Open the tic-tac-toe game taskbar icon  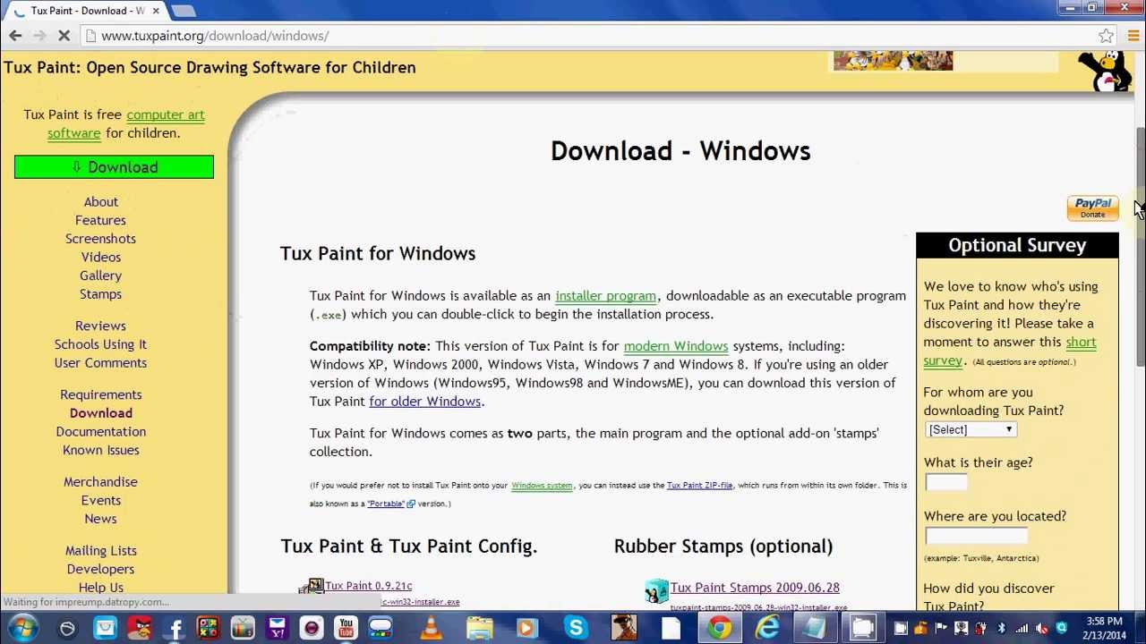point(209,628)
